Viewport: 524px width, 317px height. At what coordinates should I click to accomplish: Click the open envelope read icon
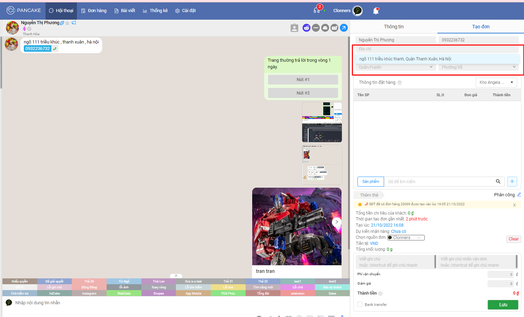tap(325, 28)
